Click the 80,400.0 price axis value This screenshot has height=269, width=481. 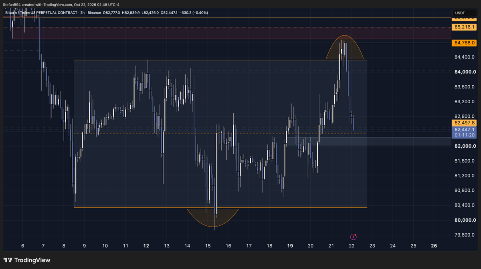tap(465, 205)
